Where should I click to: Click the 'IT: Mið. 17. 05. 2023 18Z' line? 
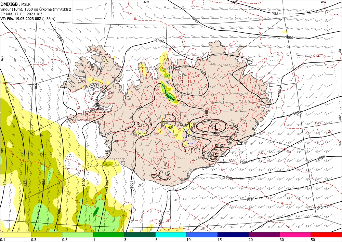coord(21,14)
